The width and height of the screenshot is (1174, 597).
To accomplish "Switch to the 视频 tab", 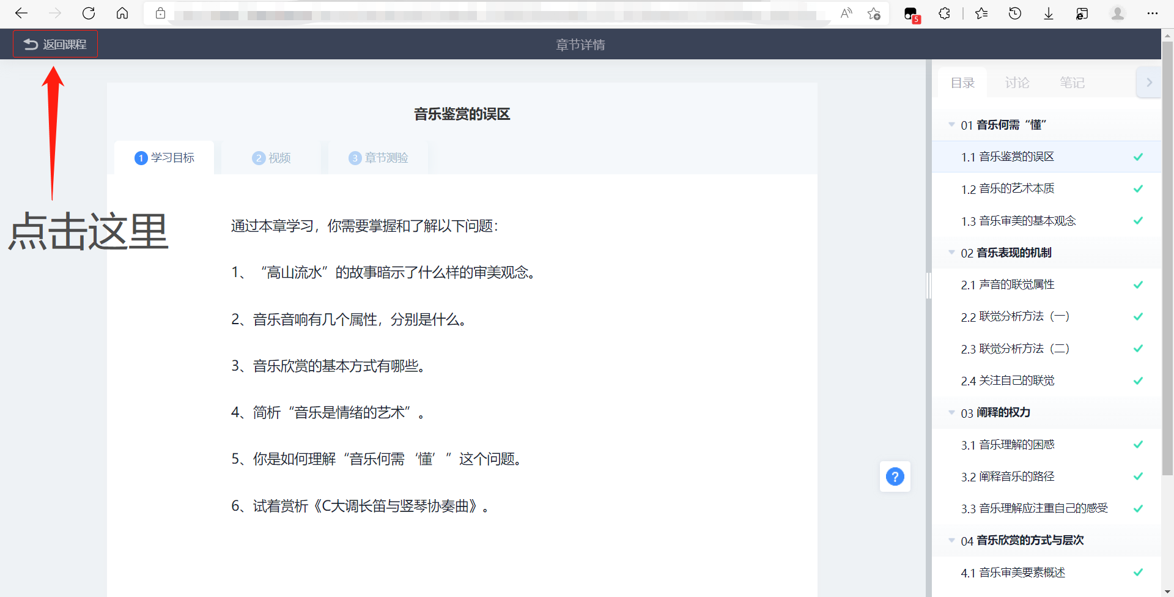I will pyautogui.click(x=271, y=158).
